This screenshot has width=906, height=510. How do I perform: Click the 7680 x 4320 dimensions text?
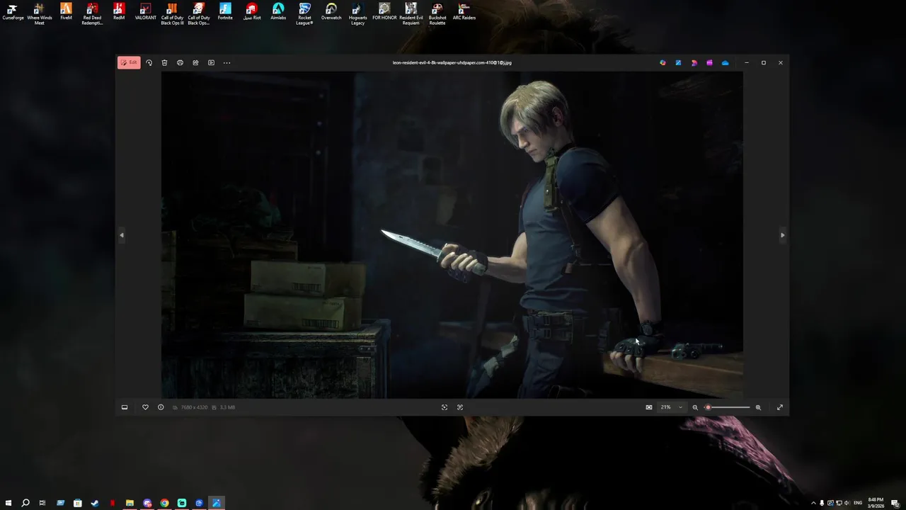click(x=193, y=407)
